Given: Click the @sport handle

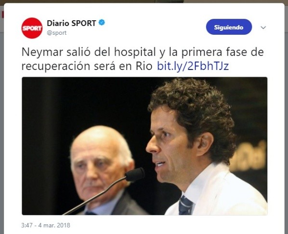Looking at the screenshot, I should [x=56, y=33].
